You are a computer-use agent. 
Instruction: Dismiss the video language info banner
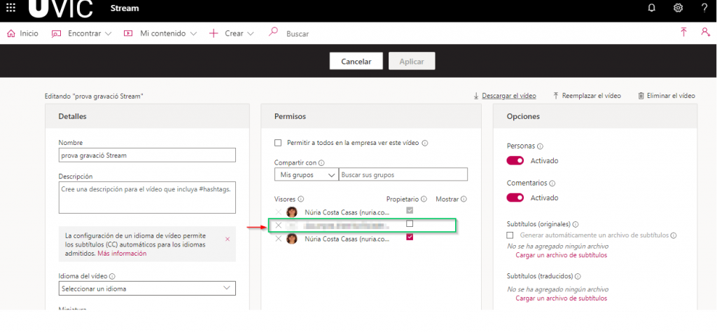[227, 239]
